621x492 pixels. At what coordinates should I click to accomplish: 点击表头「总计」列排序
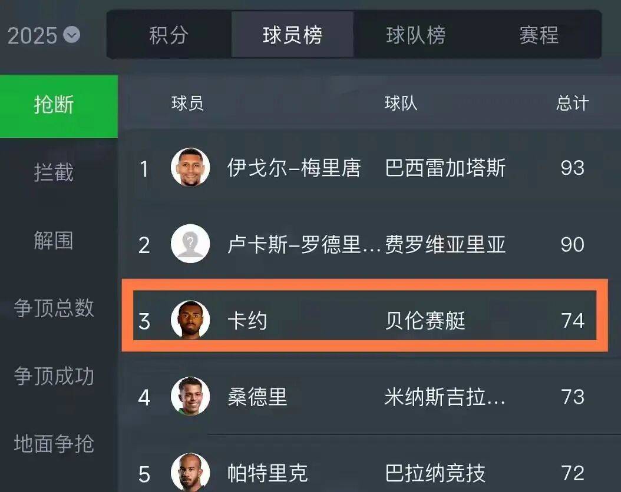tap(573, 102)
